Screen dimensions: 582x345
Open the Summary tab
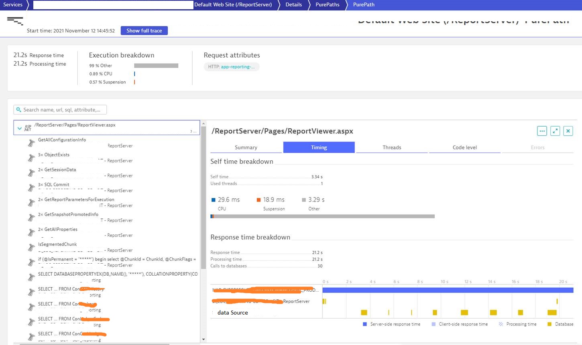click(246, 147)
